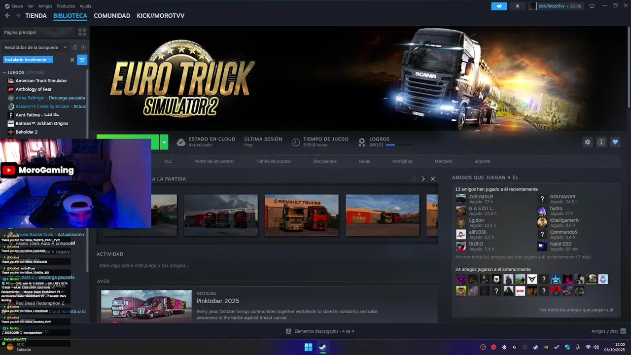
Task: Open Guías tab
Action: 364,161
